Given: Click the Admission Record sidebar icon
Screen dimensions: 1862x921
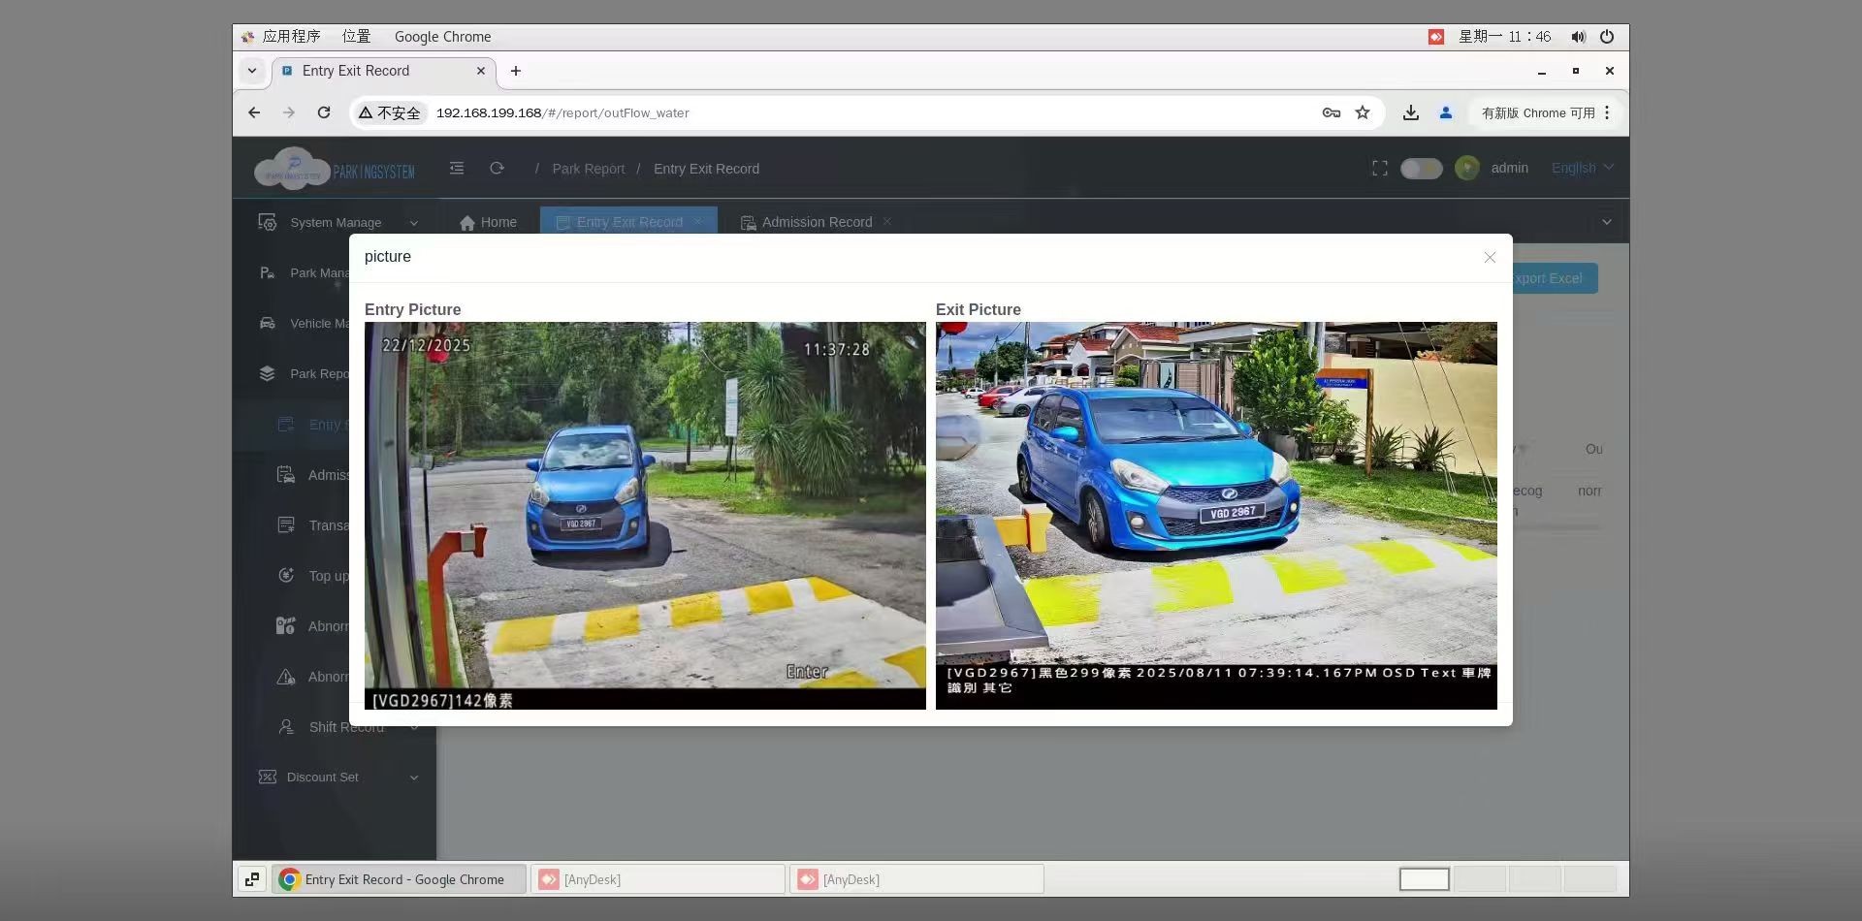Looking at the screenshot, I should click(285, 475).
